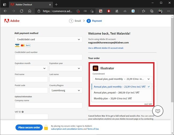Click Place secure order button
This screenshot has height=135, width=174.
pos(29,127)
